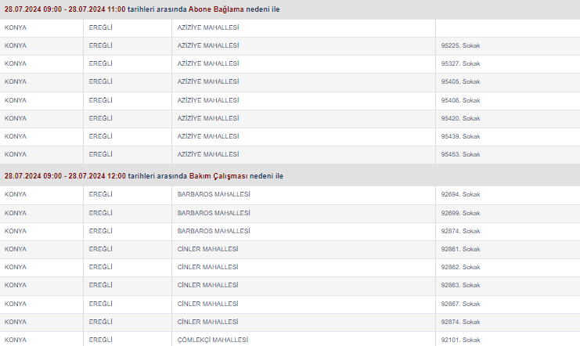Click on 95406. Sokak
This screenshot has width=580, height=346.
click(460, 100)
